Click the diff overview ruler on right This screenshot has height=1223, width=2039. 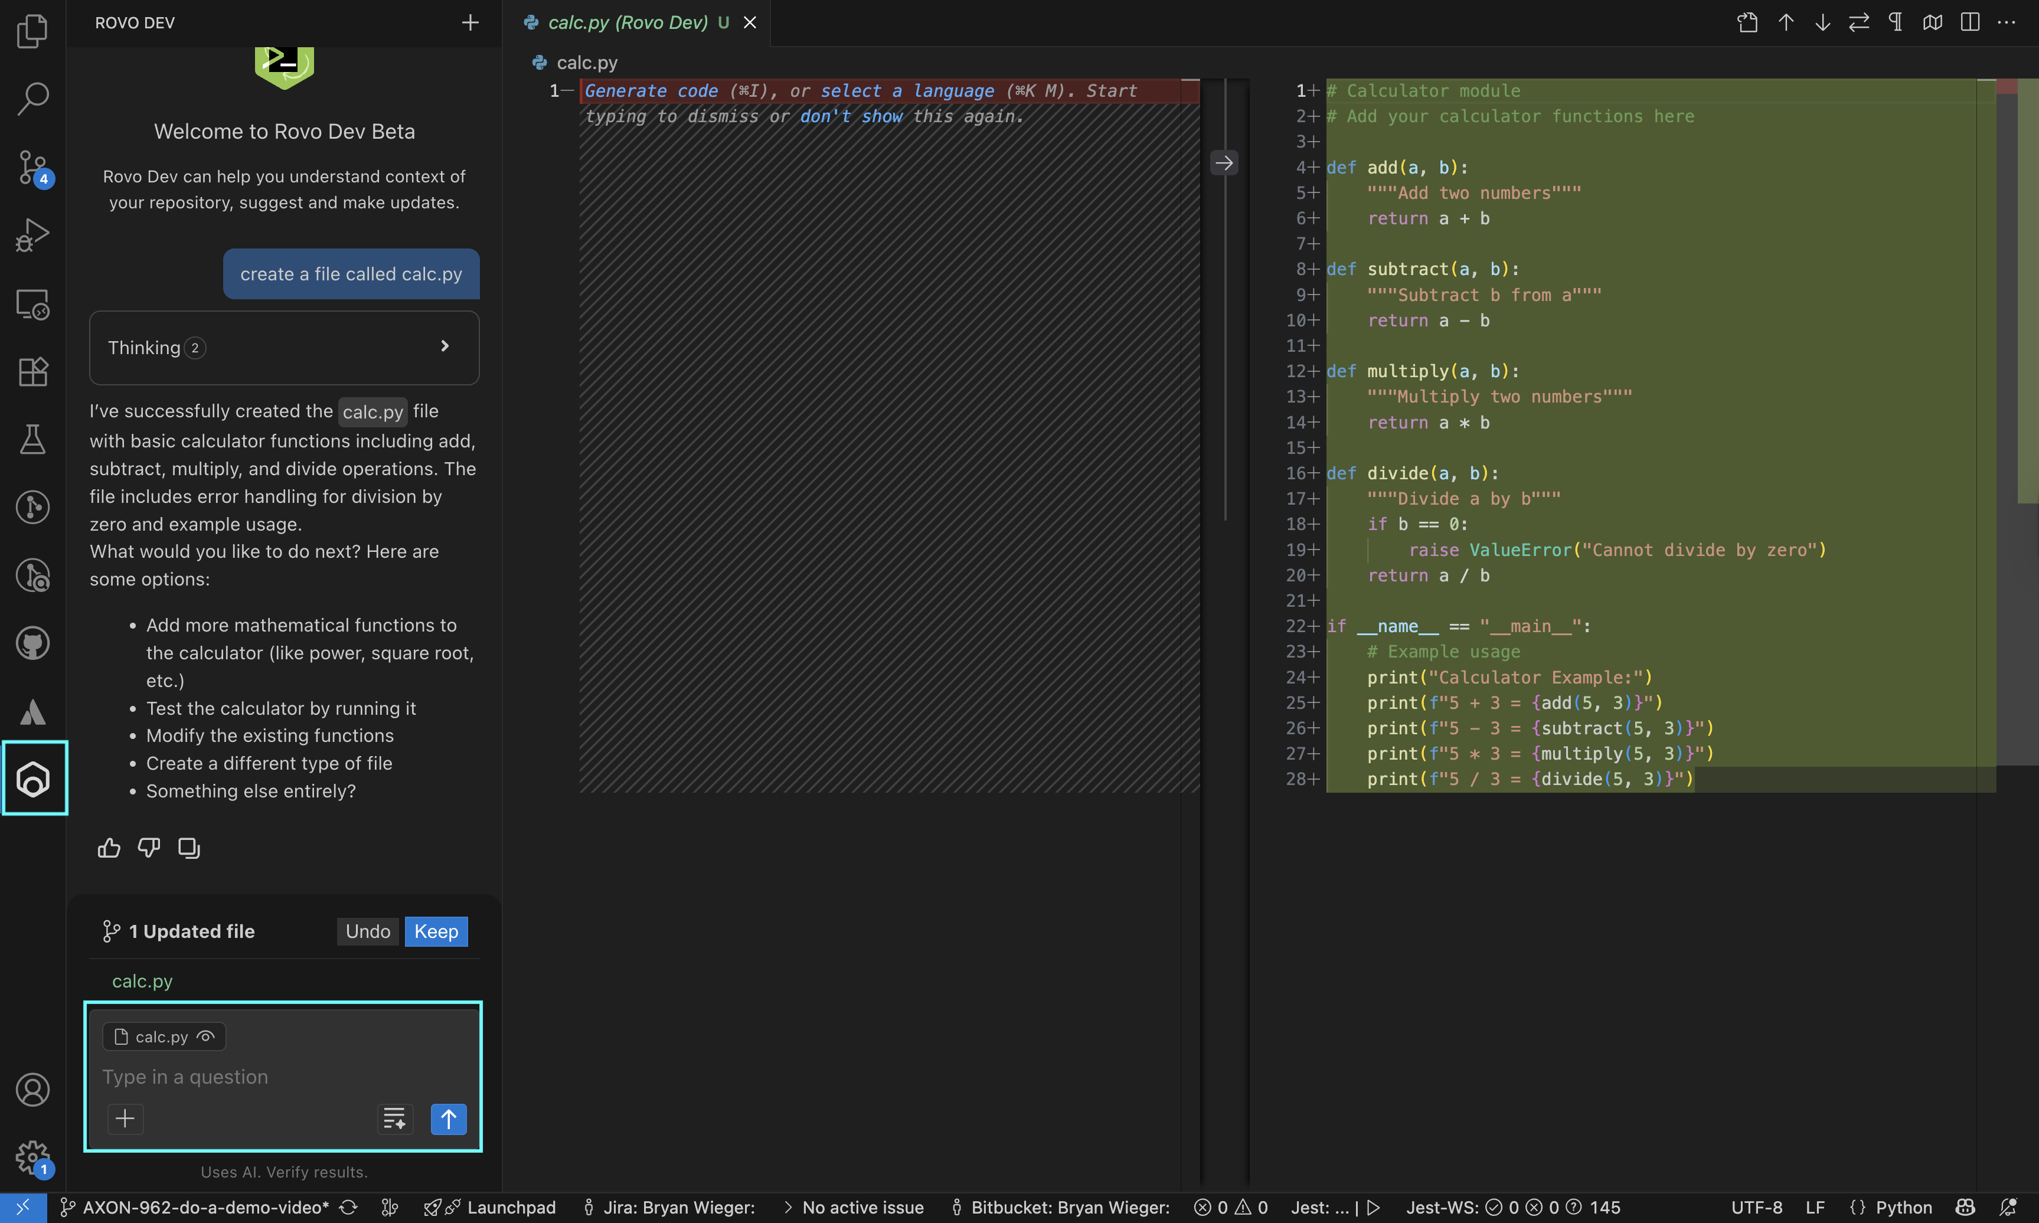2027,289
